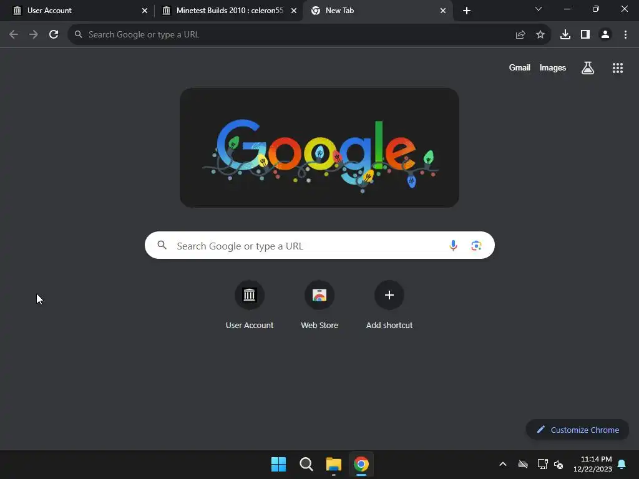Screen dimensions: 639x479
Task: Open Windows taskbar search
Action: pyautogui.click(x=306, y=464)
